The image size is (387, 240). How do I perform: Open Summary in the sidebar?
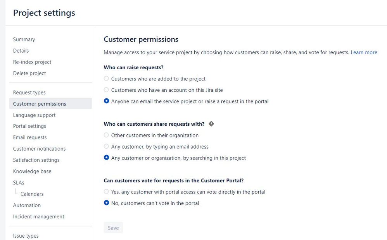pyautogui.click(x=24, y=39)
